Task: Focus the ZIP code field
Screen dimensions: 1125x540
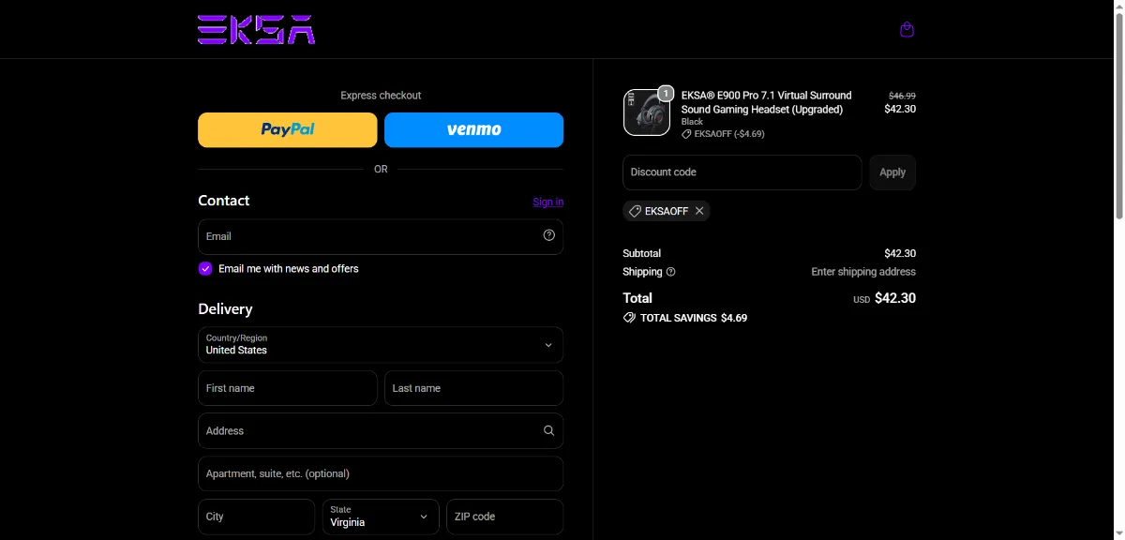Action: 504,517
